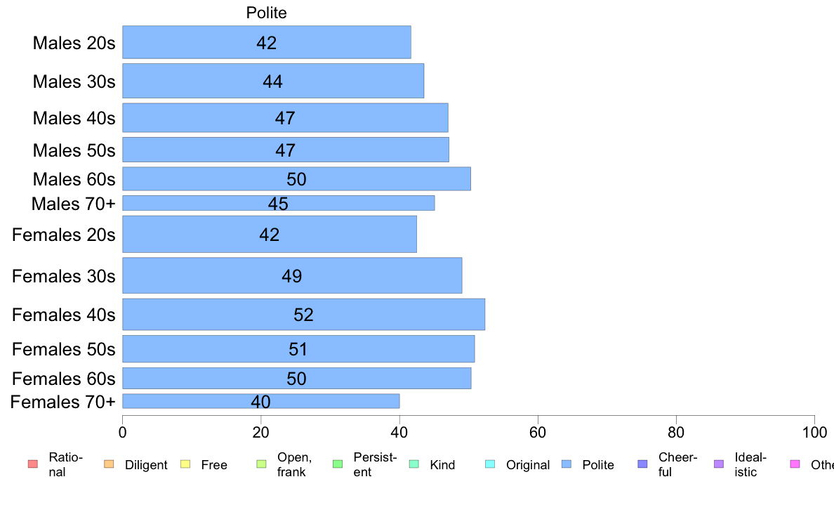
Task: Click the Kind legend swatch
Action: pyautogui.click(x=414, y=464)
